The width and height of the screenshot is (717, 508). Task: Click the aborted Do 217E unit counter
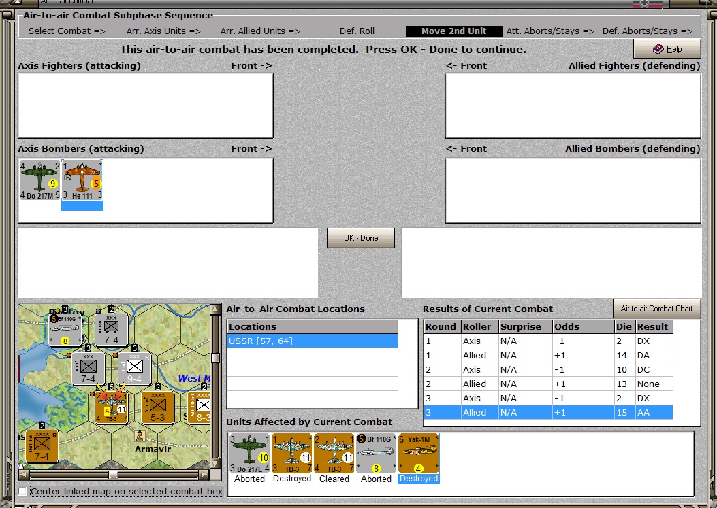[250, 454]
